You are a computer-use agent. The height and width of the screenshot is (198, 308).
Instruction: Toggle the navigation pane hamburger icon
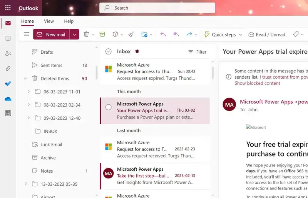point(27,34)
